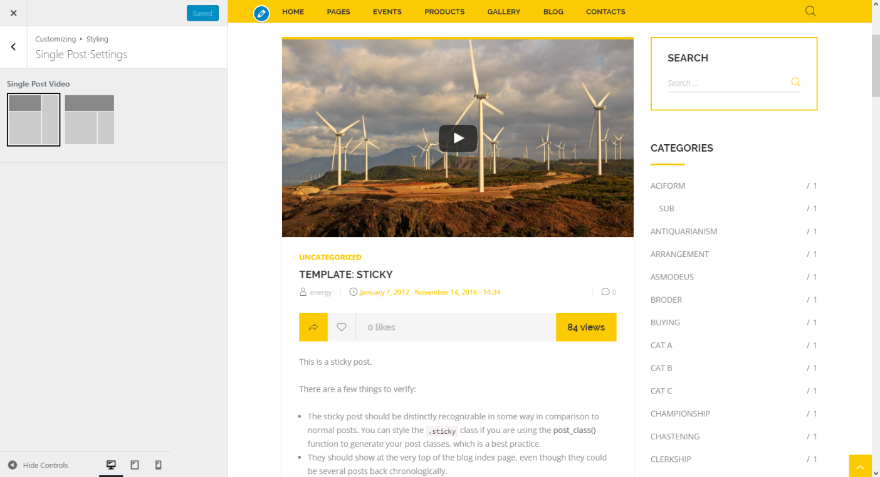
Task: Click the blue pencil edit shortcut icon
Action: (261, 13)
